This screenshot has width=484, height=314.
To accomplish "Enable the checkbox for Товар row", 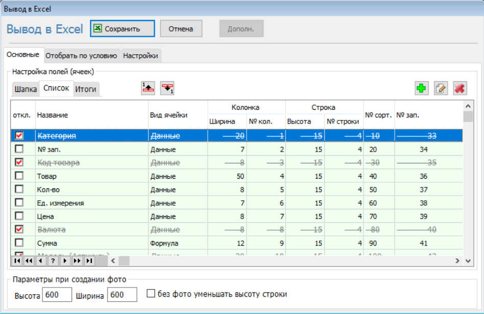I will pos(19,176).
